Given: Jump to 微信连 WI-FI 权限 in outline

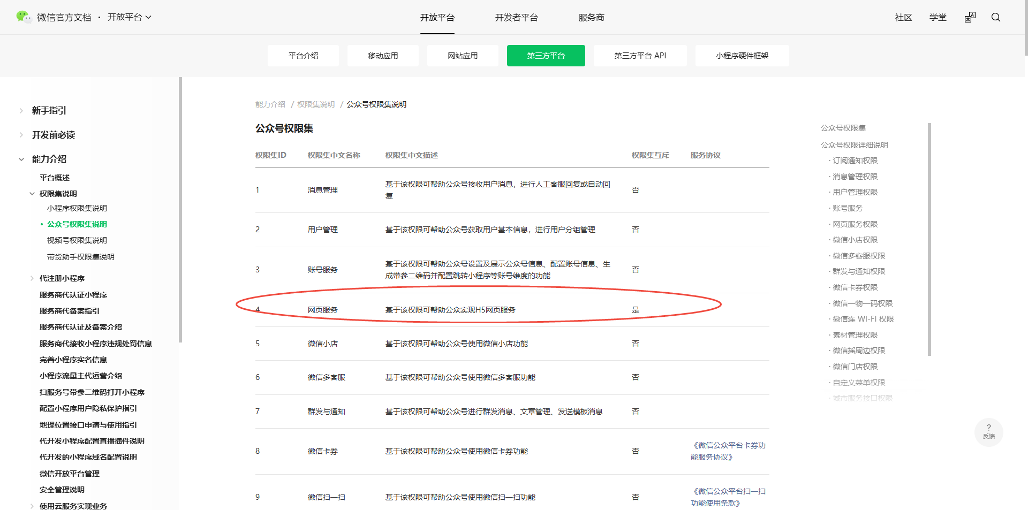Looking at the screenshot, I should point(863,319).
